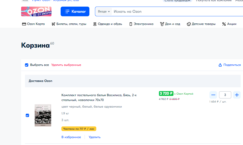The width and height of the screenshot is (243, 145).
Task: Increase quantity with plus button
Action: 237,95
